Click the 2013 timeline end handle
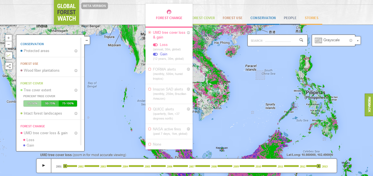373x176 pixels. pos(319,166)
